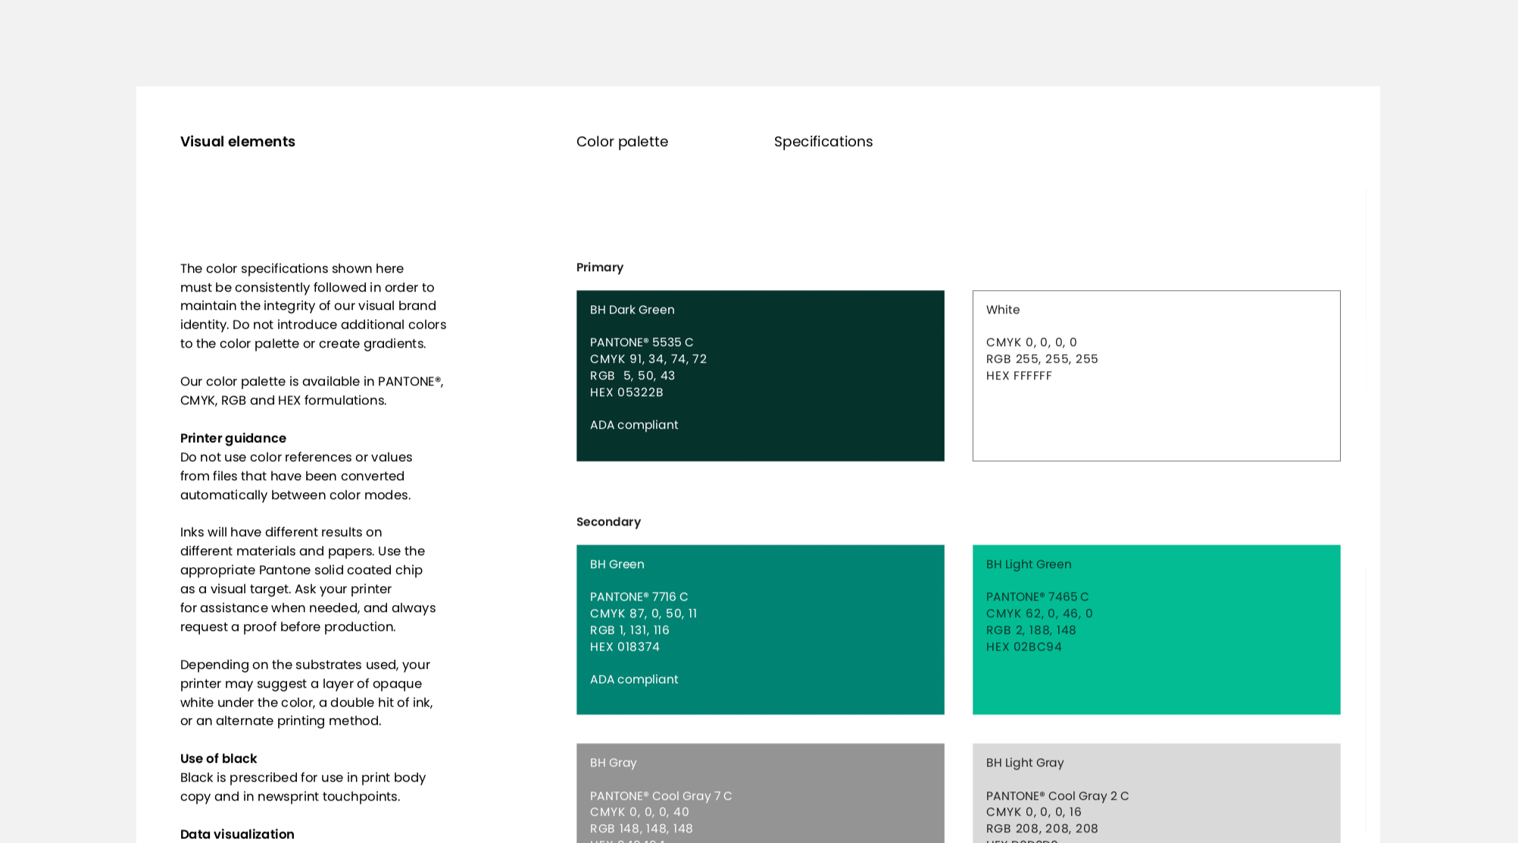This screenshot has height=843, width=1518.
Task: Click RGB 2, 188, 148 value
Action: pyautogui.click(x=1031, y=630)
